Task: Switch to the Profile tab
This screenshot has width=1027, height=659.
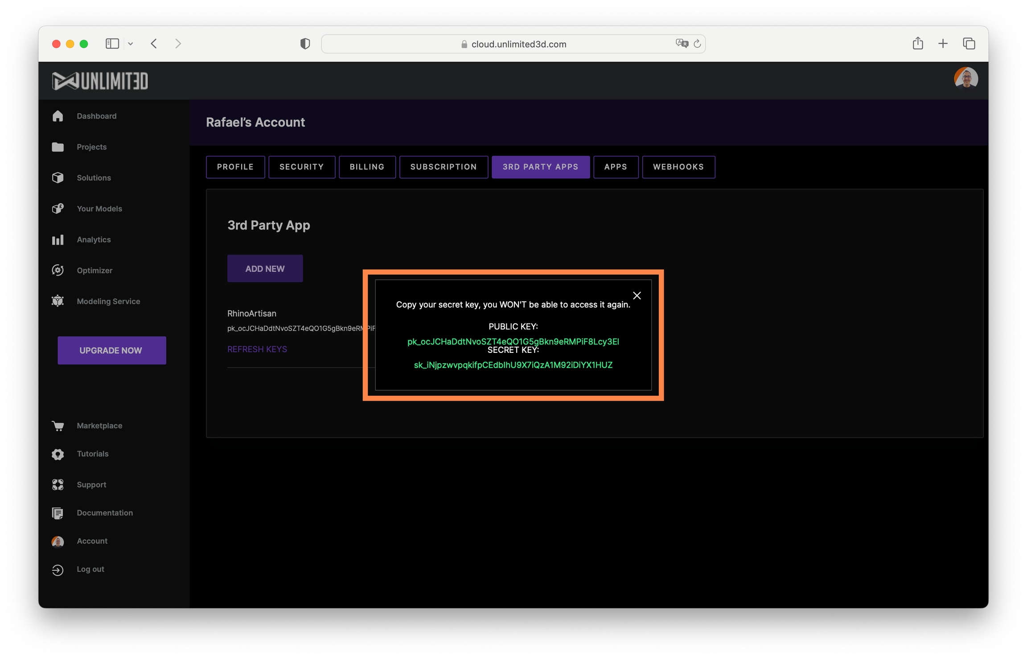Action: tap(235, 167)
